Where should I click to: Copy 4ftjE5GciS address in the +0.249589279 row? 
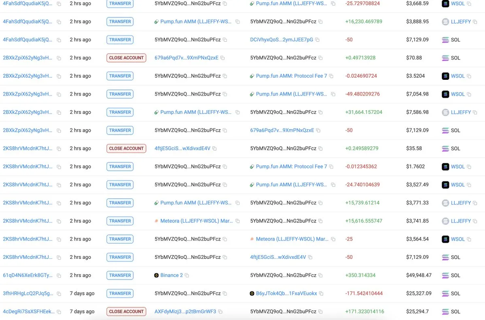tap(214, 149)
